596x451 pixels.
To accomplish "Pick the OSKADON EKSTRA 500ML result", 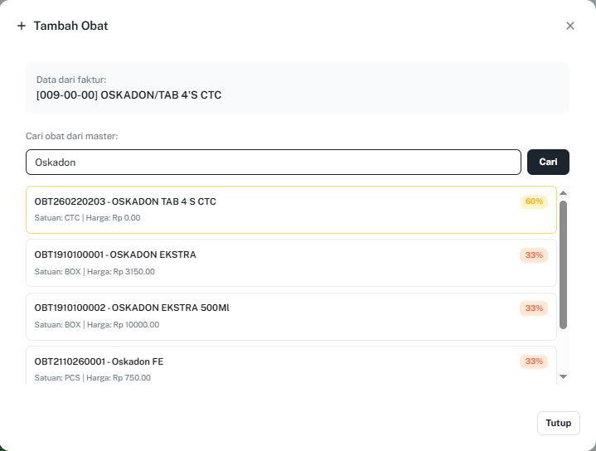I will click(x=249, y=316).
